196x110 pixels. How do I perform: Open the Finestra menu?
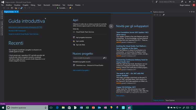coord(78,5)
